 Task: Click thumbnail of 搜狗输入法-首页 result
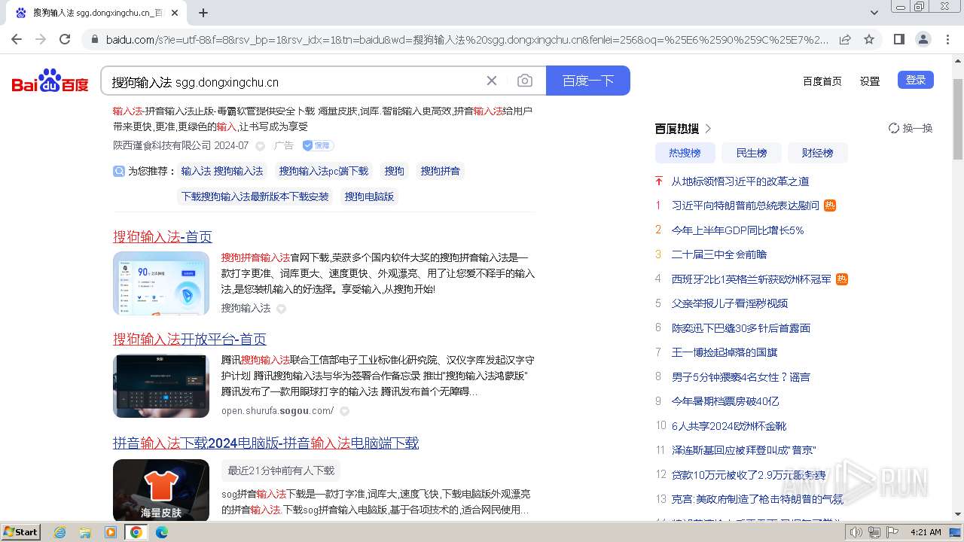[161, 283]
